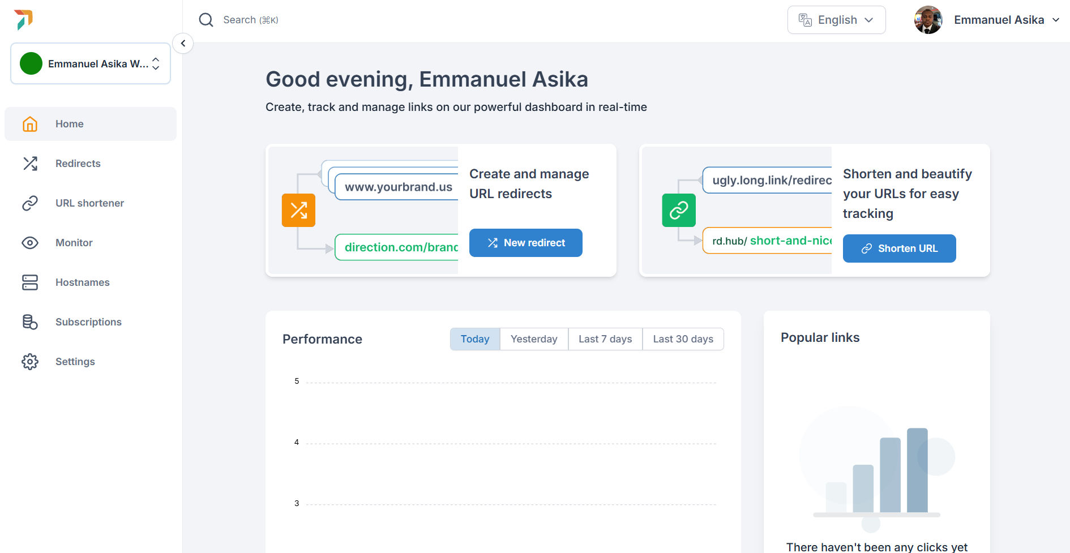This screenshot has width=1070, height=553.
Task: Click the Home house icon
Action: coord(30,124)
